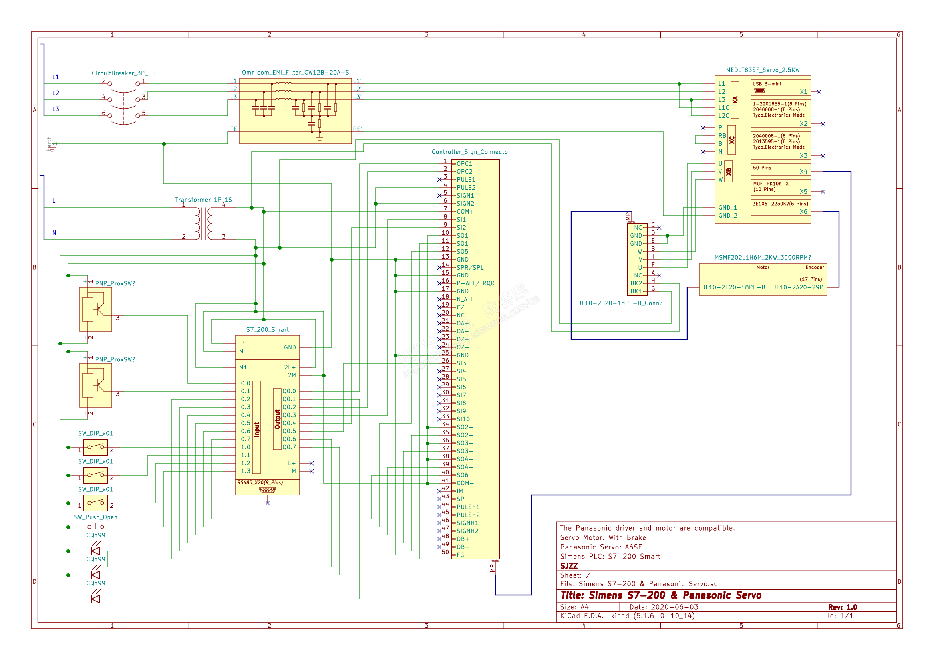Select the S7_200_Smart PLC label
This screenshot has height=660, width=934.
point(267,330)
